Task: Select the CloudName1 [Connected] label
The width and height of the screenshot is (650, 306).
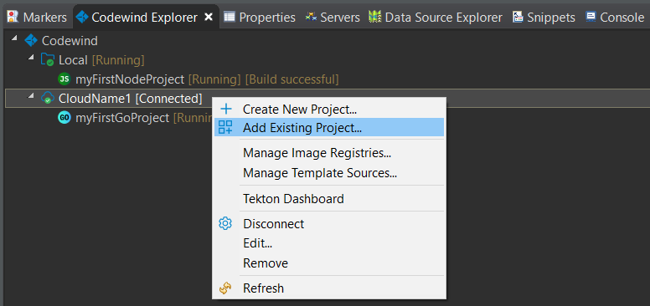Action: pyautogui.click(x=130, y=99)
